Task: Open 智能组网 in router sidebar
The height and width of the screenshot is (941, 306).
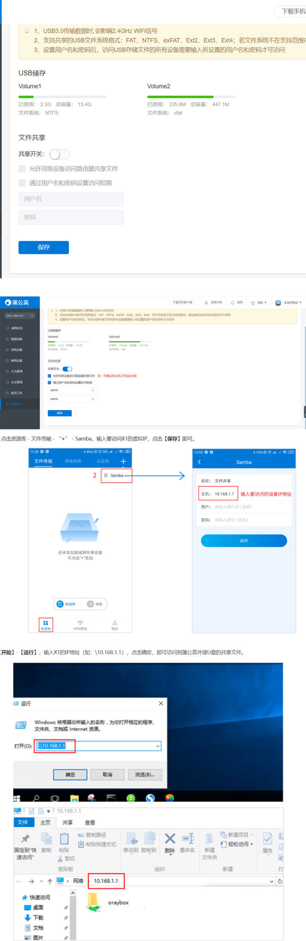Action: [x=20, y=339]
